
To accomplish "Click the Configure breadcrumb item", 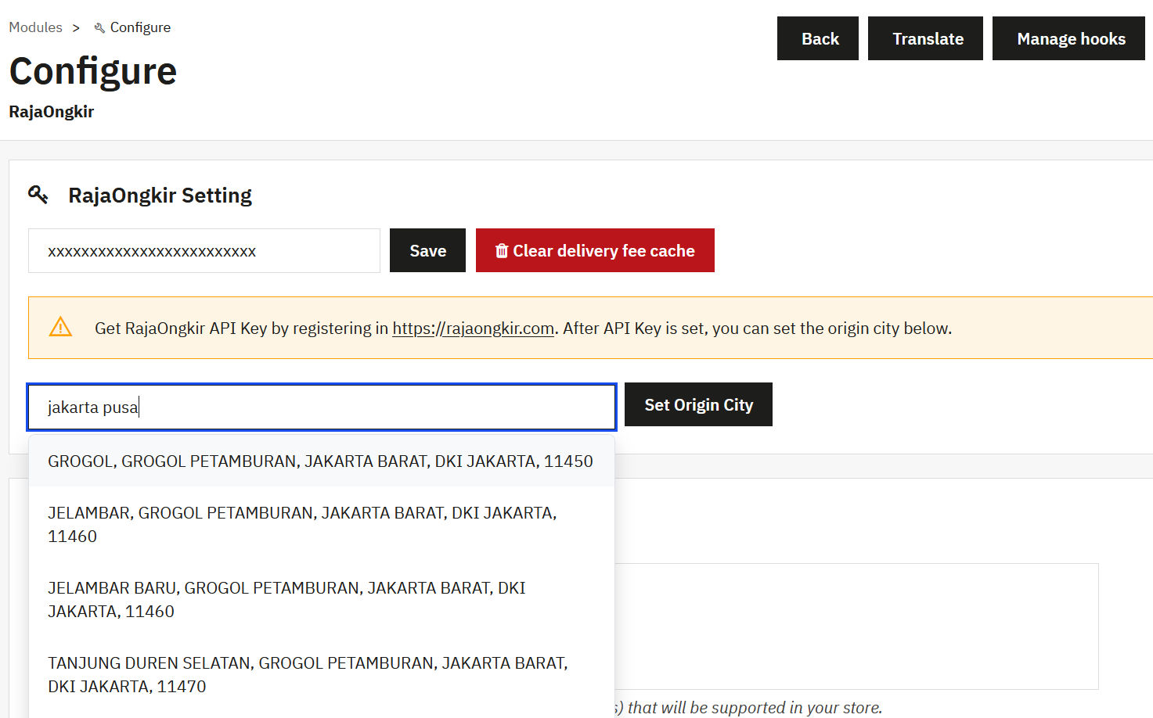I will (x=140, y=27).
